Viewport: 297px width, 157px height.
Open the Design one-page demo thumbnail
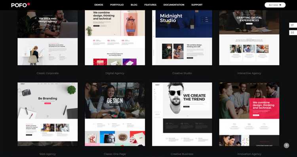(115, 114)
